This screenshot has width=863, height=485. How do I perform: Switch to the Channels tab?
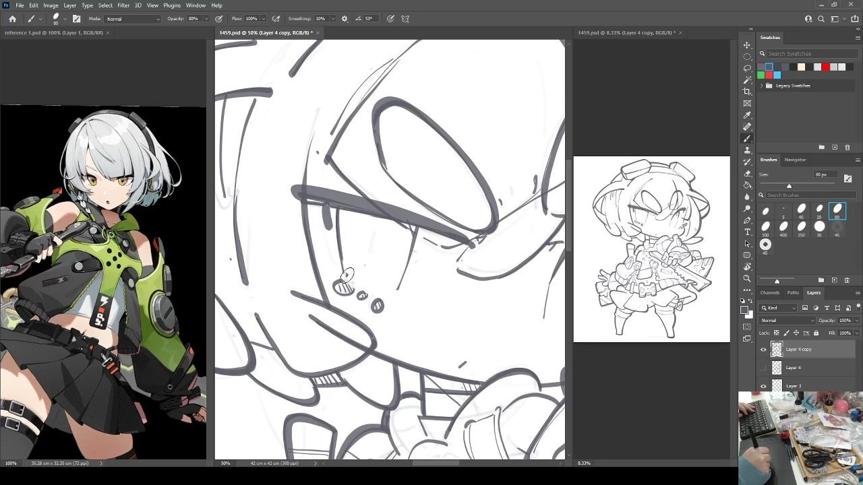click(770, 292)
